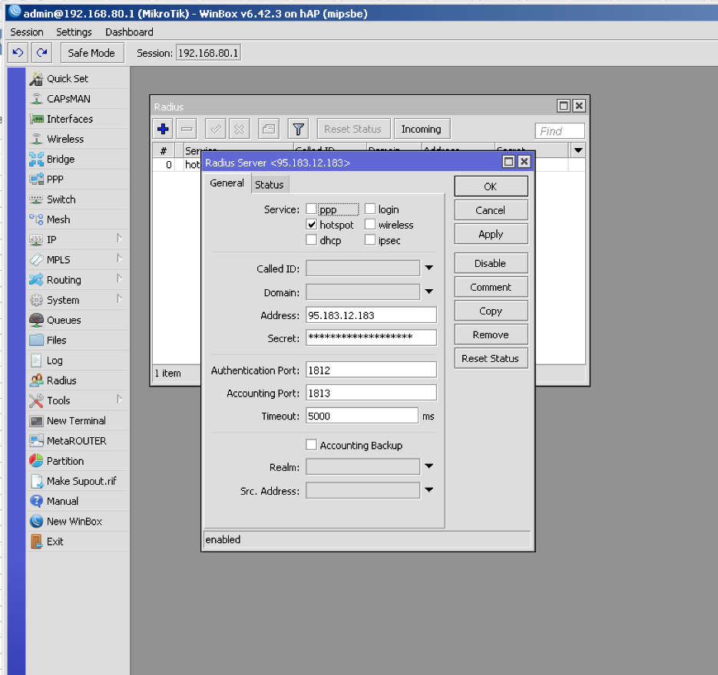
Task: Enable the ppp service checkbox
Action: coord(311,209)
